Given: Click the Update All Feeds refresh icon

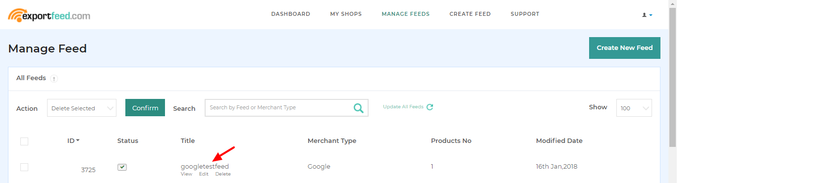Looking at the screenshot, I should [430, 107].
